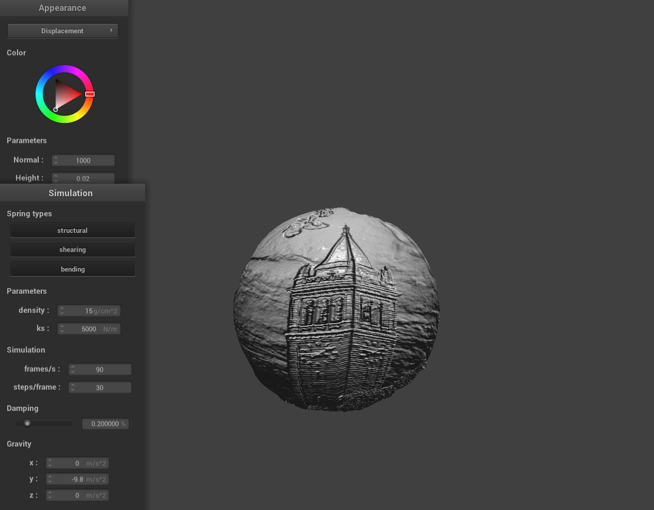Select the Gravity y value field
The height and width of the screenshot is (510, 654).
[78, 480]
